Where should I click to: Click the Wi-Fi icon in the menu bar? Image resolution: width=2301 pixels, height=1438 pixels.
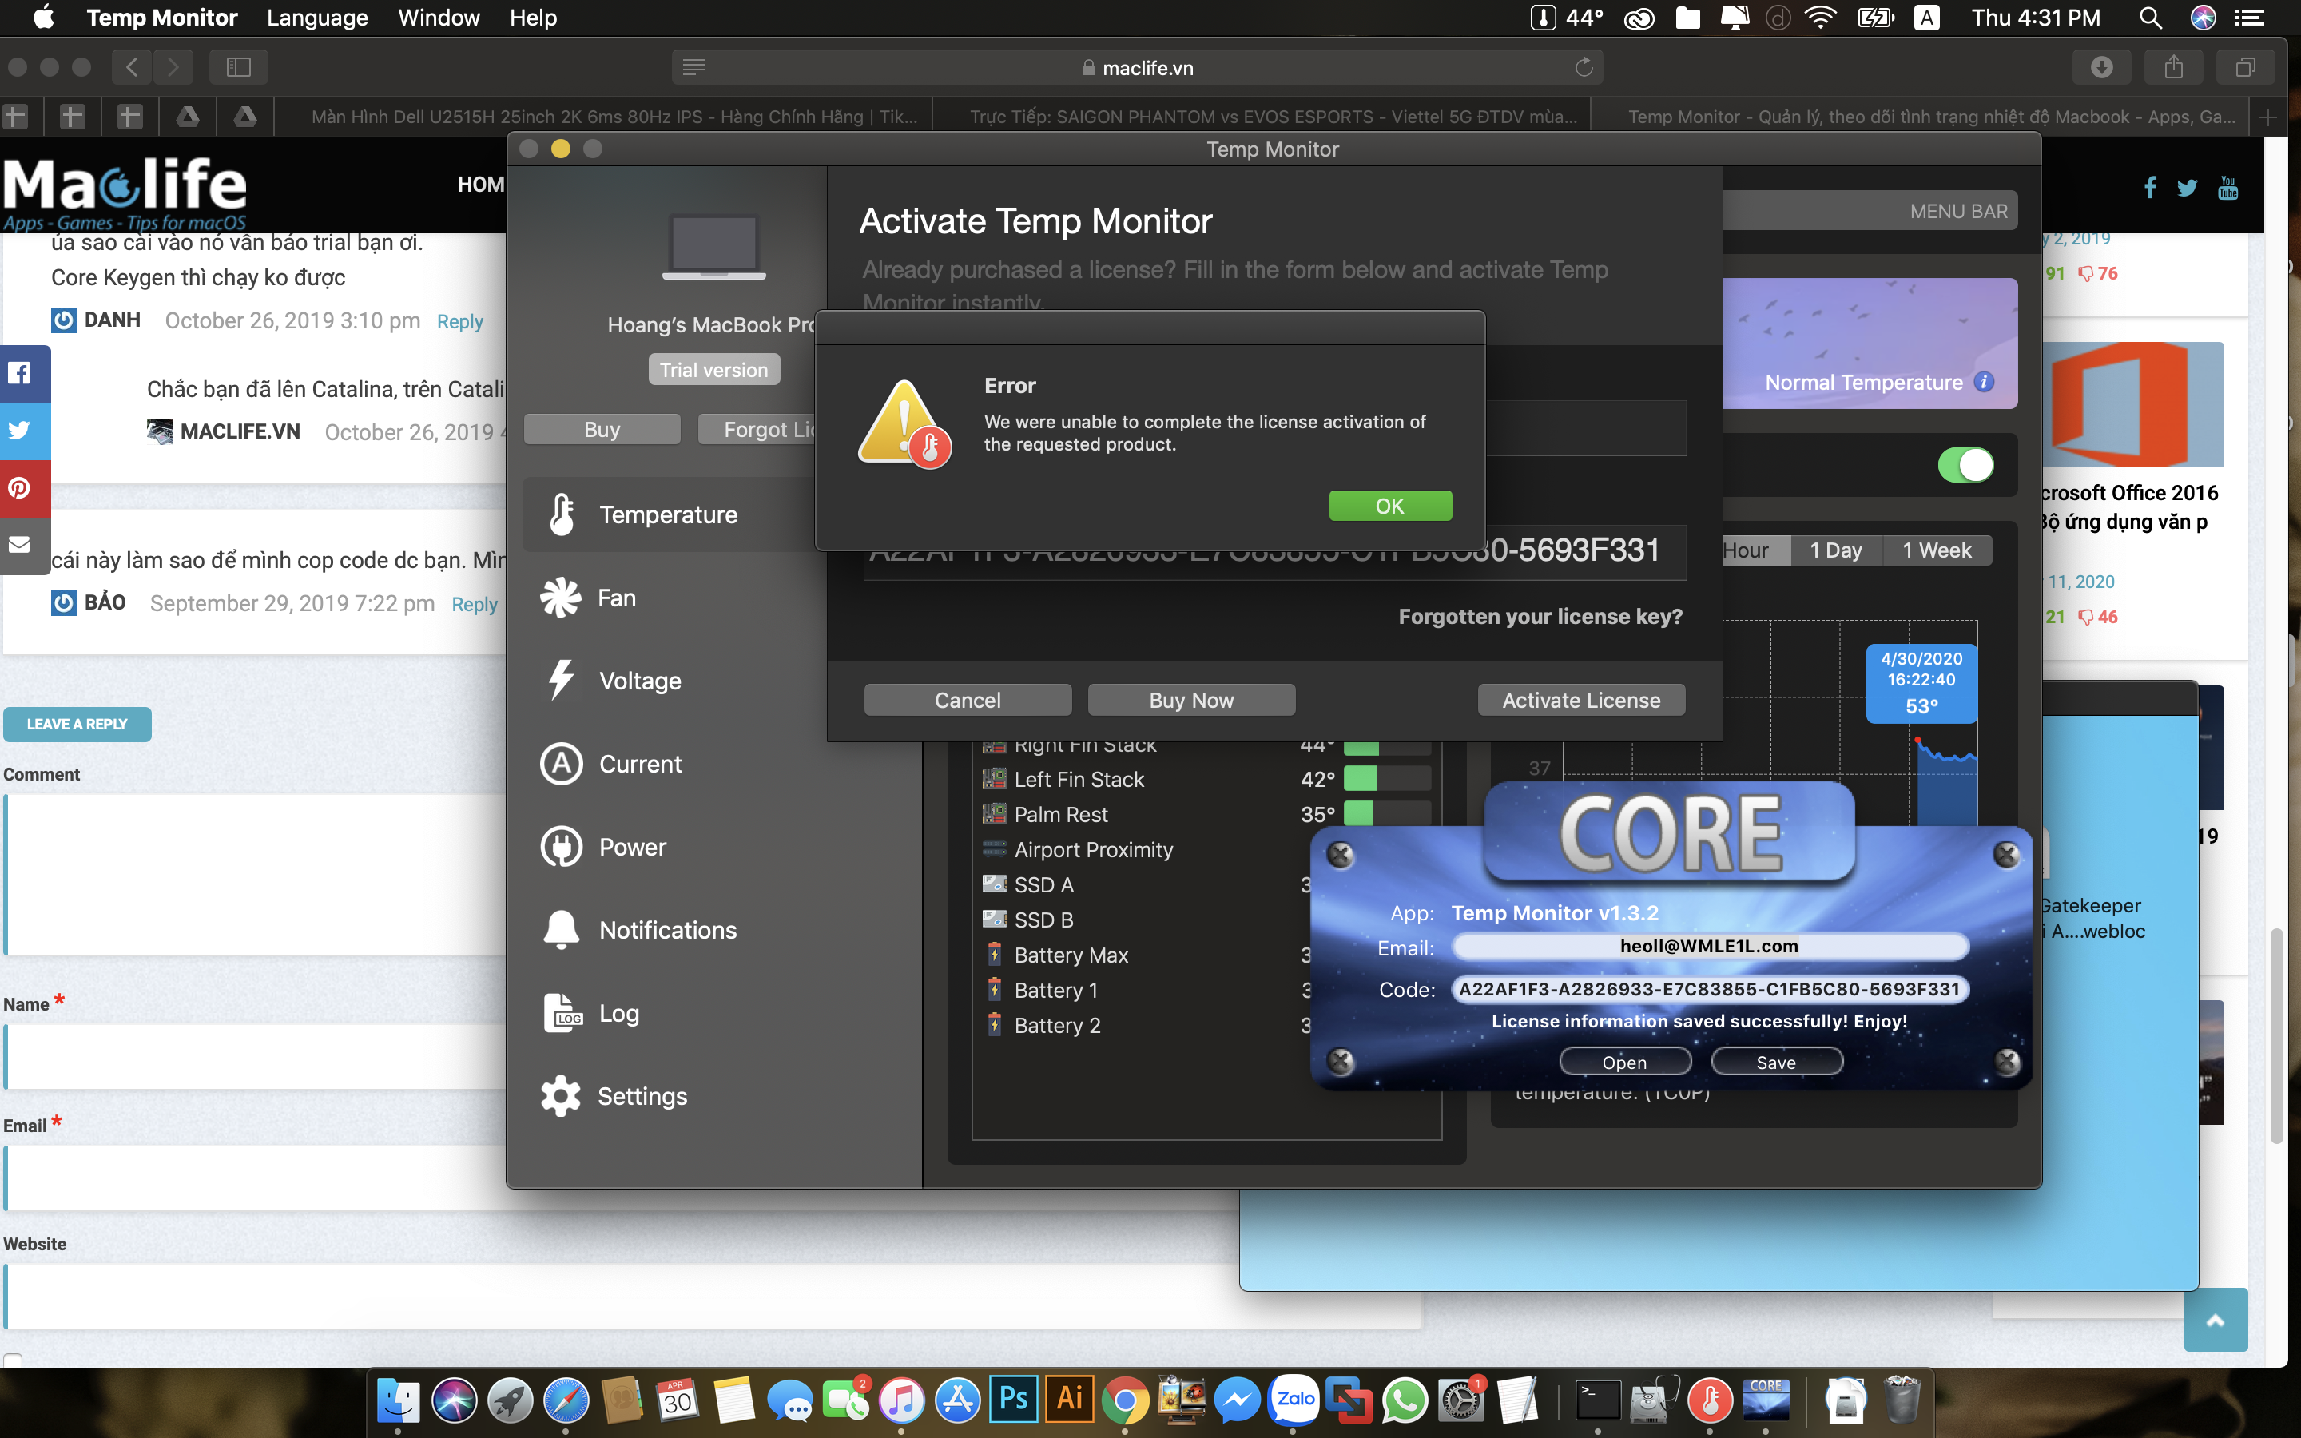pyautogui.click(x=1819, y=17)
